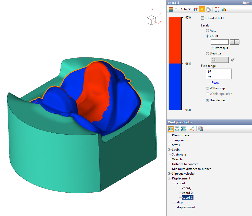Select Temperature in the Workpiece fields tree
The height and width of the screenshot is (216, 252).
pos(180,140)
